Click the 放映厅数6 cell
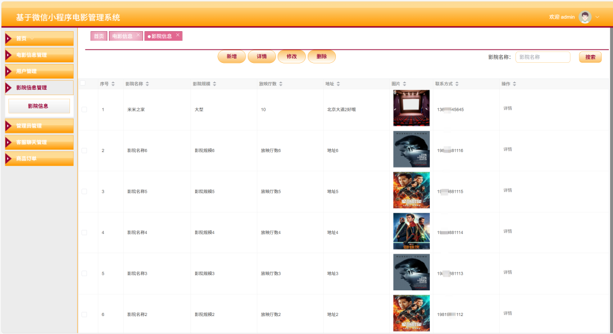Screen dimensions: 613x334 [x=271, y=151]
